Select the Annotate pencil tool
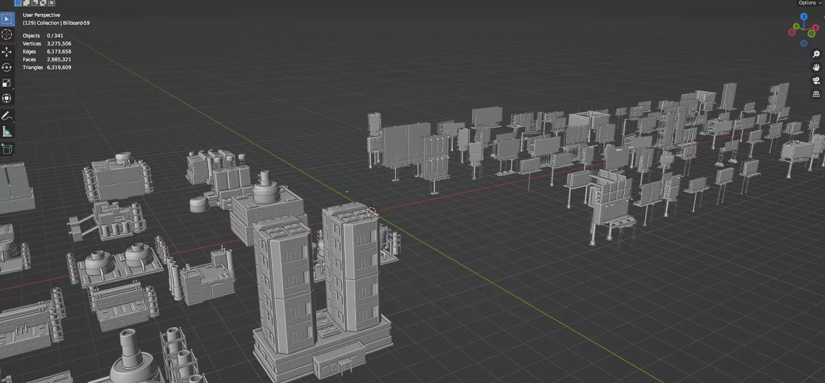825x383 pixels. point(7,116)
